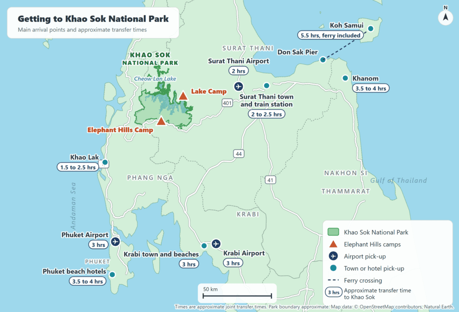Click the legend's airport pick-up plane icon
The height and width of the screenshot is (312, 459).
tap(333, 256)
